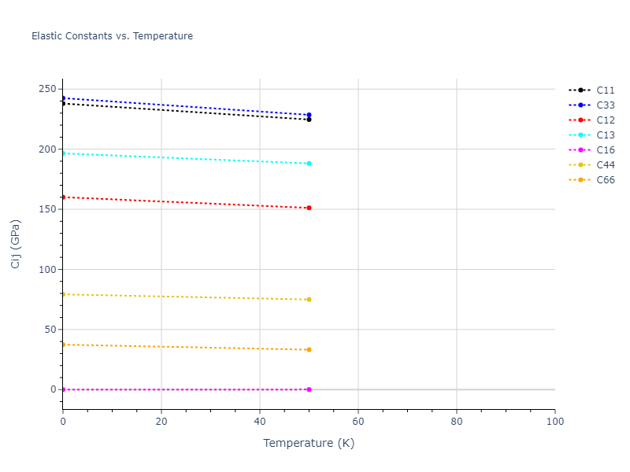Click the cyan C13 data point at 50 K
The image size is (630, 472).
coord(309,164)
